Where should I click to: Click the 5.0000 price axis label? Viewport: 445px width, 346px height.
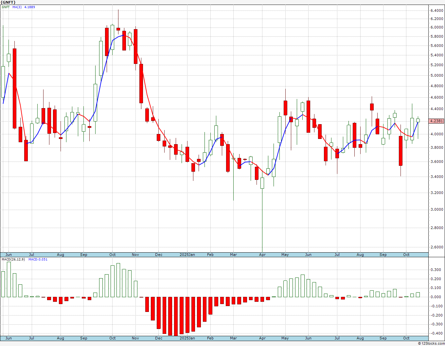437,75
